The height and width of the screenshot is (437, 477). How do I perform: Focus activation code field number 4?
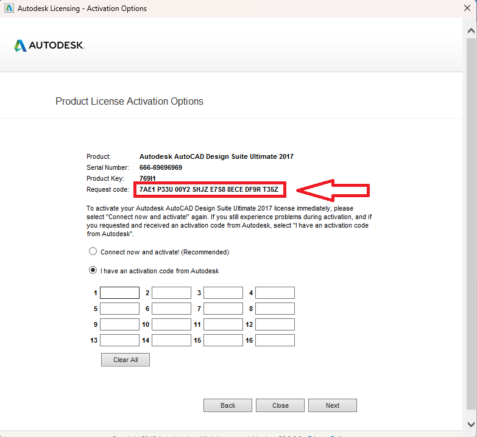click(x=275, y=293)
